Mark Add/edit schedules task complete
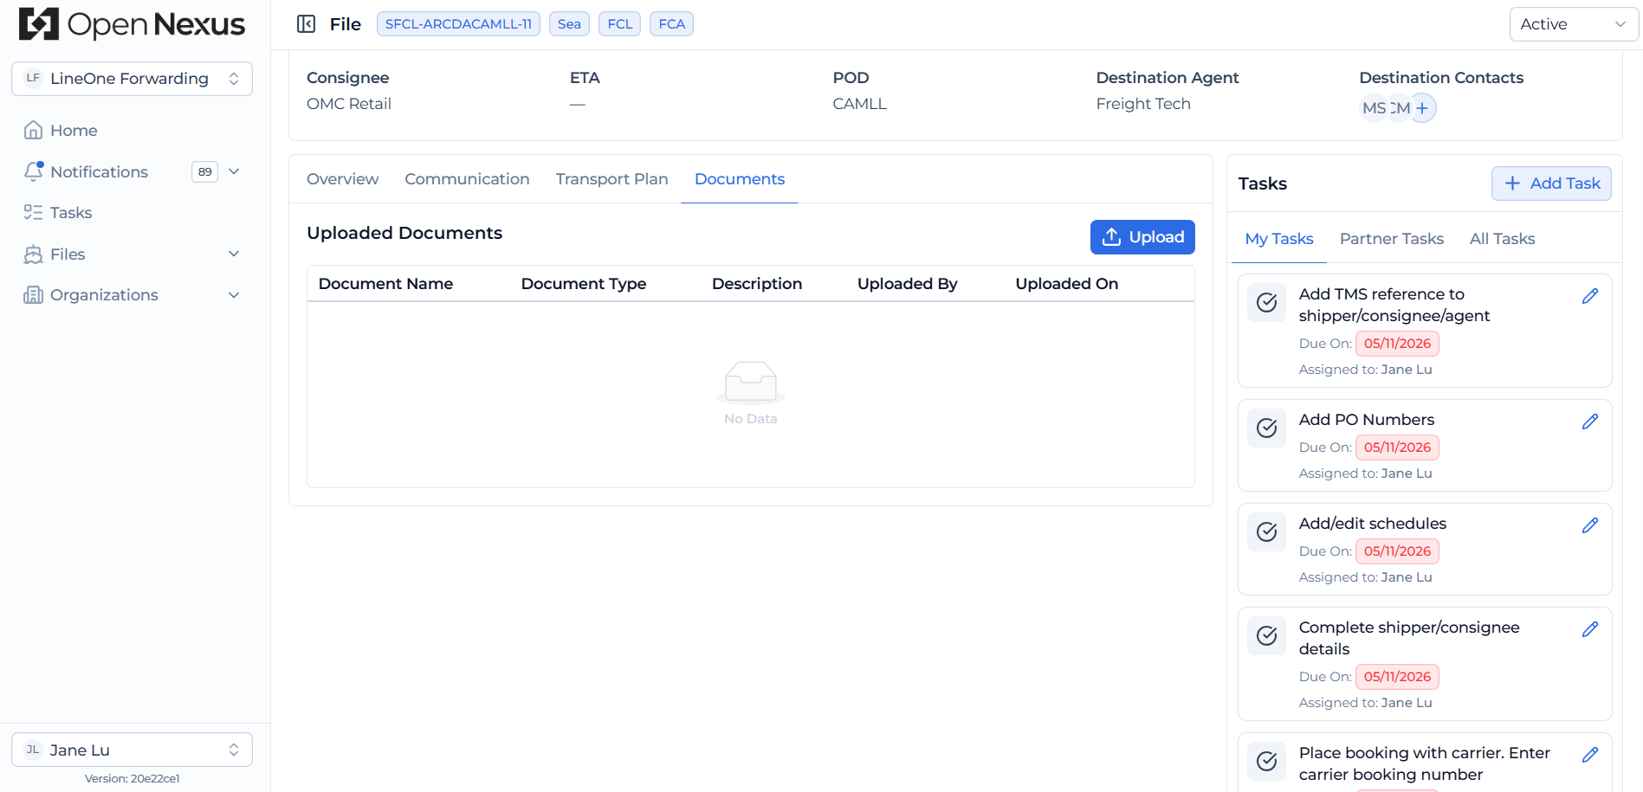Screen dimensions: 1643x792 (x=1266, y=531)
